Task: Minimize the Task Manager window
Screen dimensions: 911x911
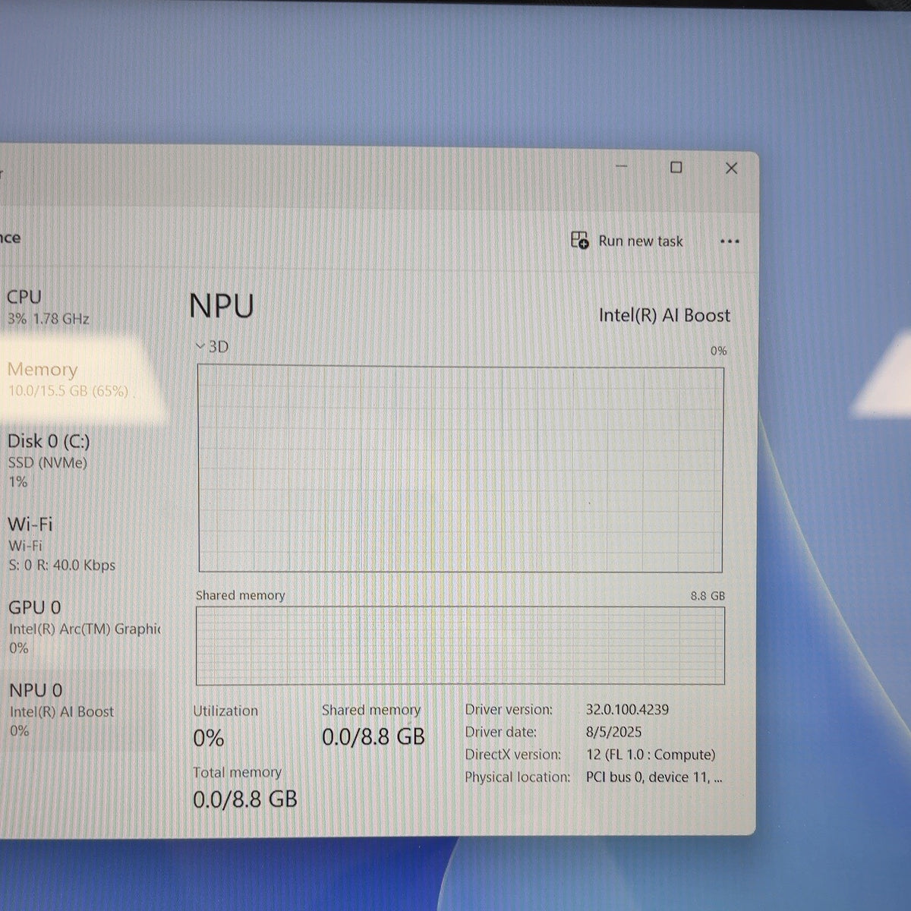Action: [621, 166]
